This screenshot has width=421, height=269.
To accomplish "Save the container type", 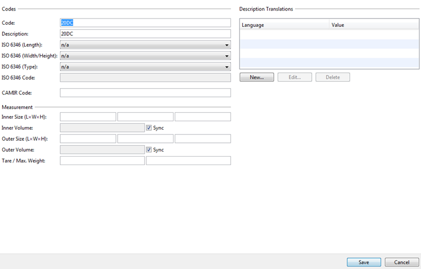I will (x=363, y=262).
